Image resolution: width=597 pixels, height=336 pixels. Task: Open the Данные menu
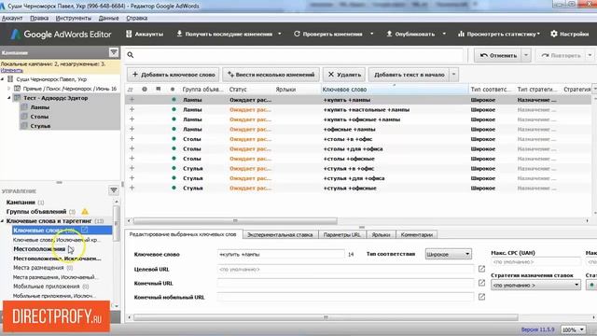tap(108, 18)
